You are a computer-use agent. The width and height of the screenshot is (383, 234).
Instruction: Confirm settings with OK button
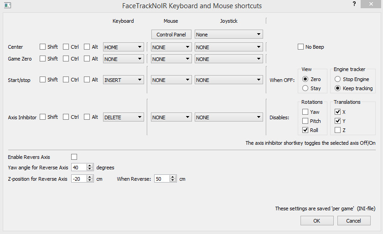coord(317,221)
